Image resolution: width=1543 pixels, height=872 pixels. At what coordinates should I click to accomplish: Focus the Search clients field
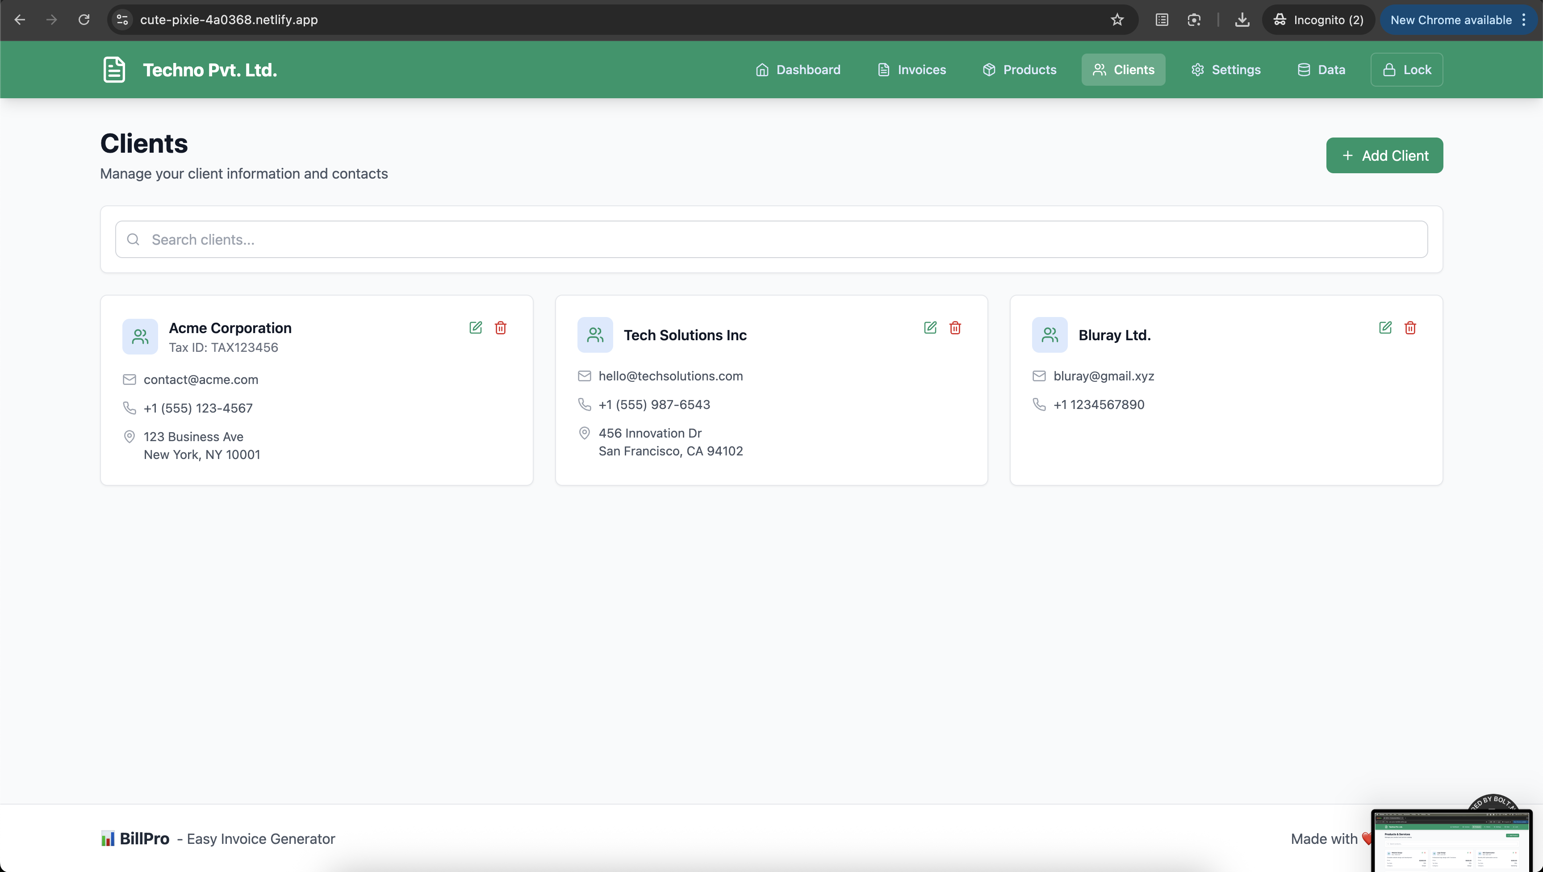[772, 240]
